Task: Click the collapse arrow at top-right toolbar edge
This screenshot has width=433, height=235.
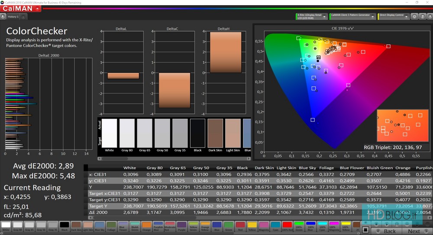Action: click(x=430, y=16)
